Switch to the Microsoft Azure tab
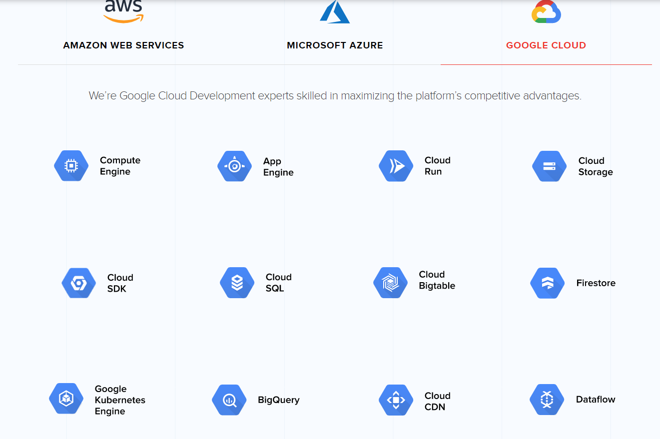 [335, 45]
